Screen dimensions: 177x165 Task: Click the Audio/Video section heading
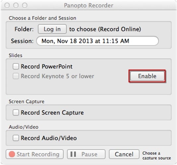click(x=24, y=127)
